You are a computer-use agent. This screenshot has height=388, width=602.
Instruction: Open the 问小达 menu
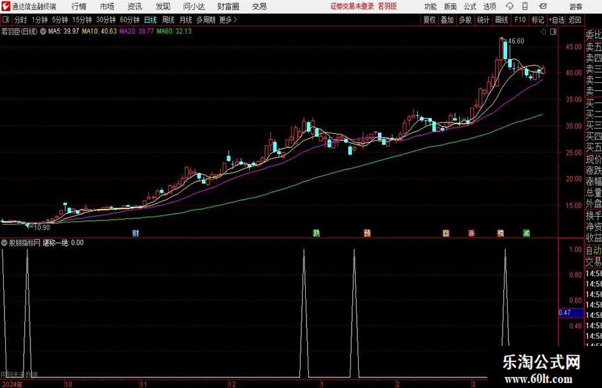[x=194, y=6]
